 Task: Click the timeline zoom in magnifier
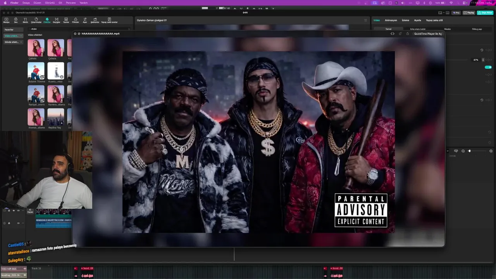(x=491, y=151)
